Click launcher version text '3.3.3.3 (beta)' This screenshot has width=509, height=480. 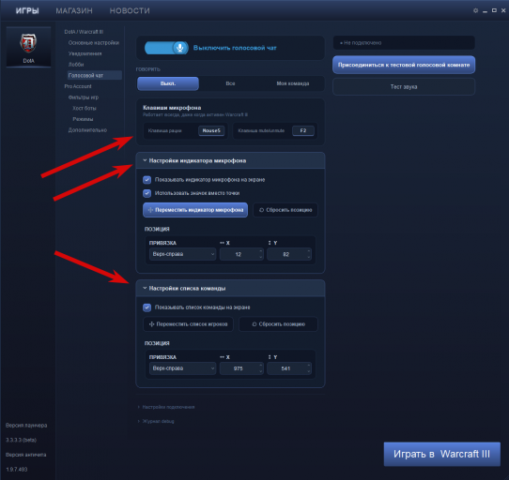point(21,440)
